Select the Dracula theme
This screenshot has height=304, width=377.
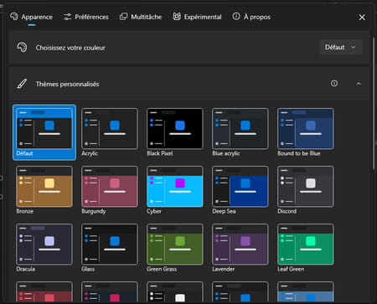[44, 248]
